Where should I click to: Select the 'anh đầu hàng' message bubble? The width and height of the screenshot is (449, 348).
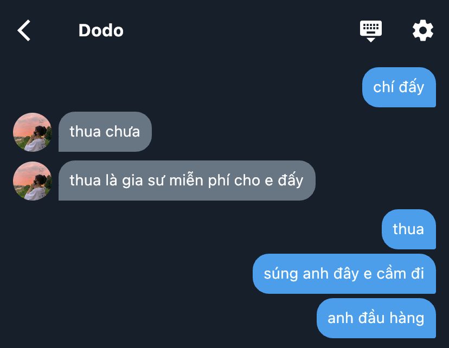[376, 318]
